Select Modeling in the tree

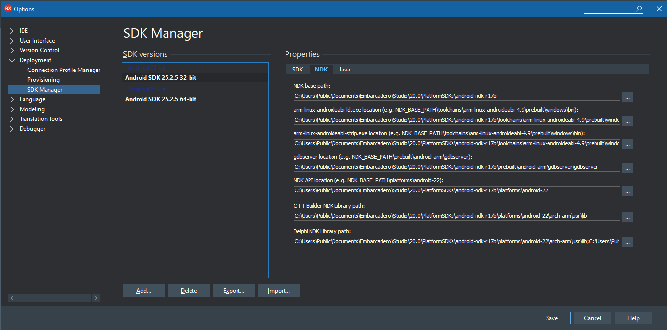32,109
